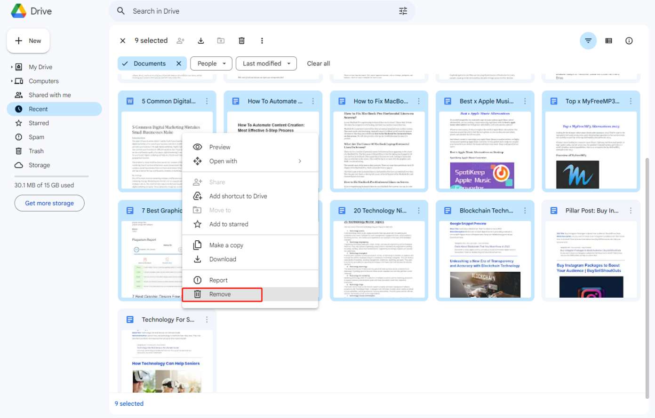Clear the selection with X icon
The height and width of the screenshot is (418, 655).
123,41
